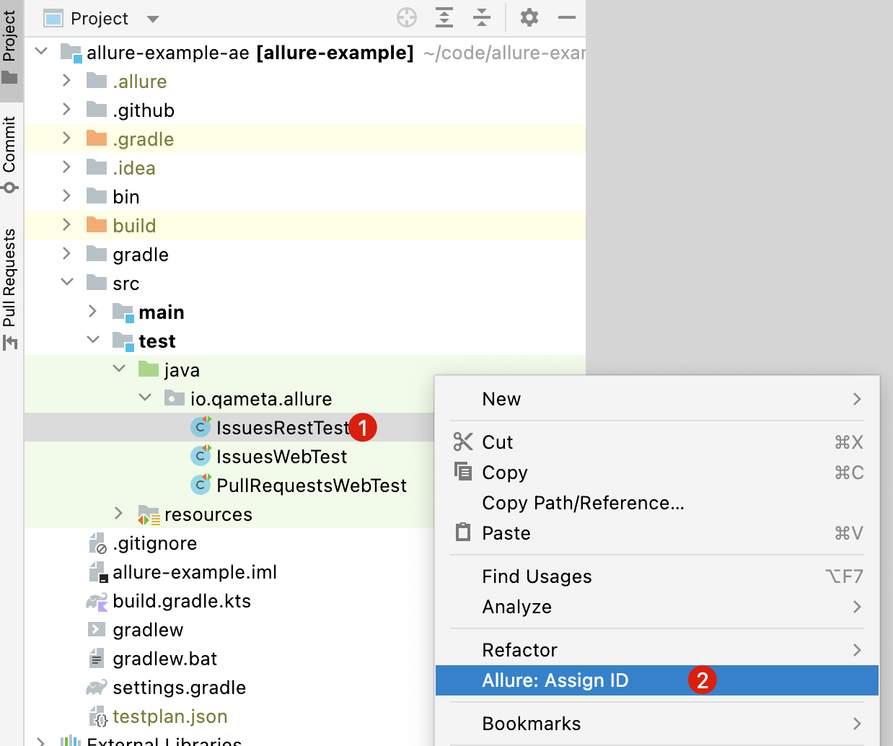This screenshot has height=746, width=893.
Task: Select the testplan.json file
Action: [170, 716]
